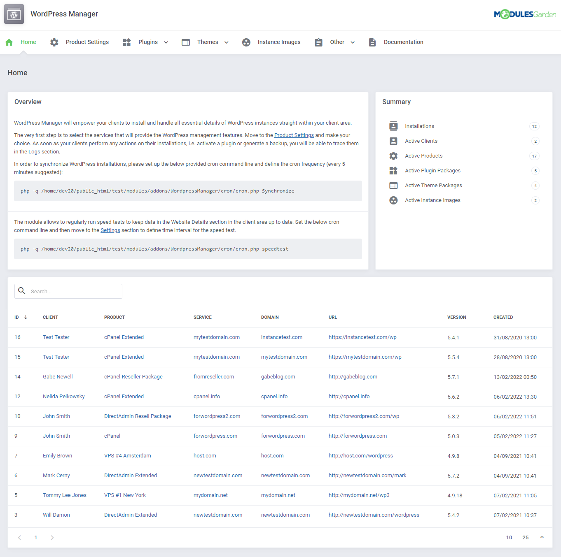Click the Active Products gear icon
This screenshot has height=557, width=561.
tap(393, 156)
